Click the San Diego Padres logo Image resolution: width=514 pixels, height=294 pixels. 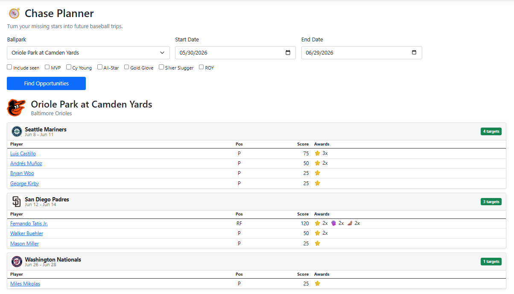(17, 201)
